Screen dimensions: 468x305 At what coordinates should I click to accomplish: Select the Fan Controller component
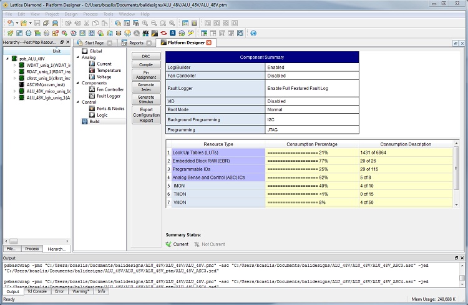(x=110, y=89)
